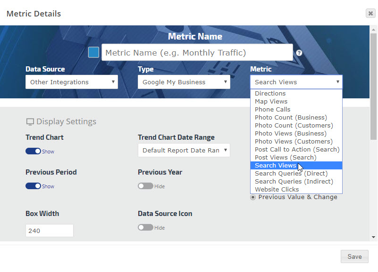Choose Photo Views (Customers) option

(294, 142)
